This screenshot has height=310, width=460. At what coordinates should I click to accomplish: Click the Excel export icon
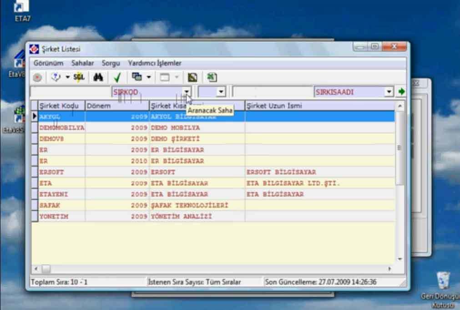coord(212,77)
